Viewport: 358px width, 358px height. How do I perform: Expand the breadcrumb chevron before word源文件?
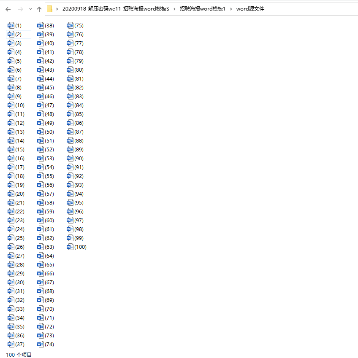point(231,9)
